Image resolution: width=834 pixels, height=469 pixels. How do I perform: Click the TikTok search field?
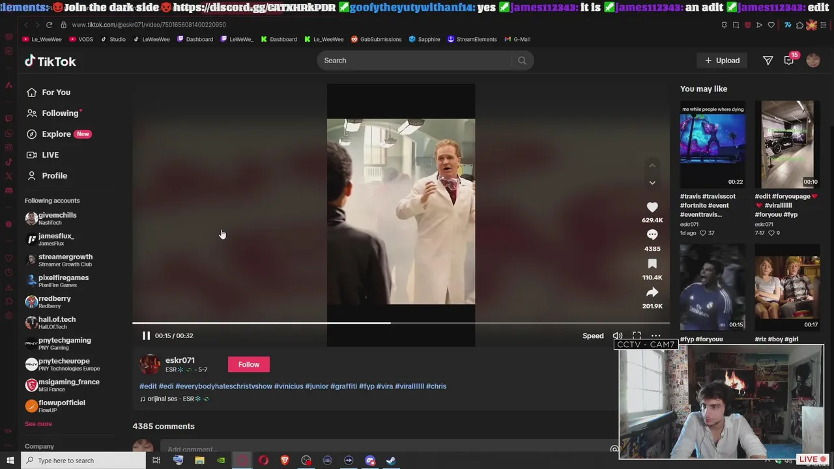[417, 61]
